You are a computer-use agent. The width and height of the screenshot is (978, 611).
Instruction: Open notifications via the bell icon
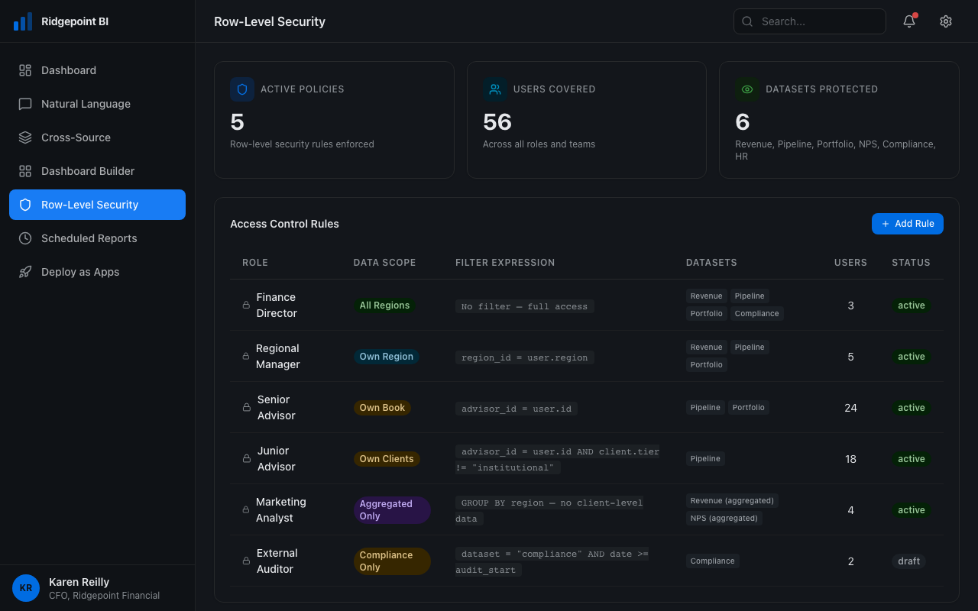pos(908,21)
